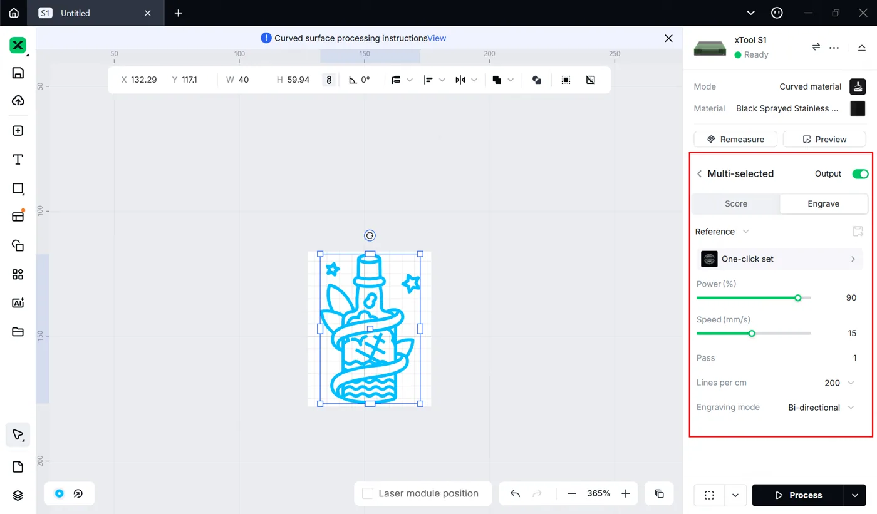Import image using the add icon
877x514 pixels.
(18, 131)
